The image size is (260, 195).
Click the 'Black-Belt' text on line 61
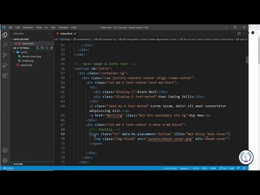coord(147,92)
